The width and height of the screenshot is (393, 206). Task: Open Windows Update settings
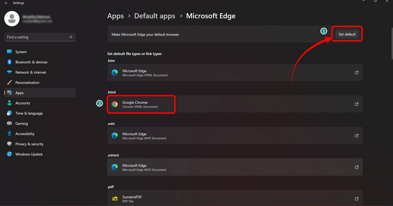40,154
